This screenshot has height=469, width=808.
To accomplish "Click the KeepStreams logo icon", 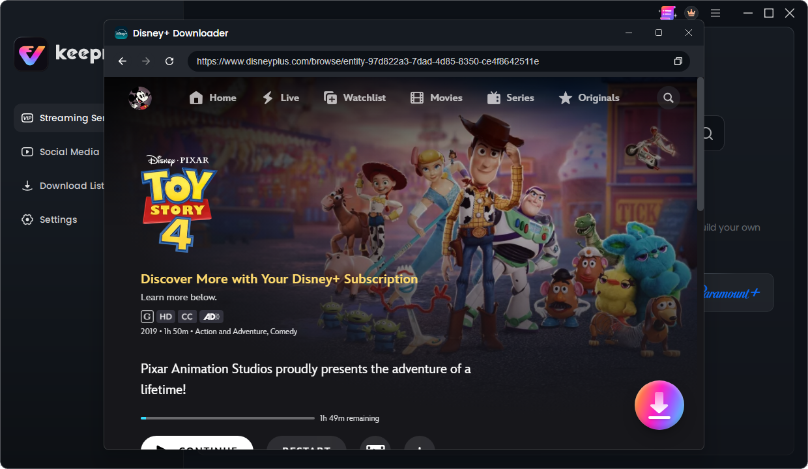I will [x=31, y=54].
